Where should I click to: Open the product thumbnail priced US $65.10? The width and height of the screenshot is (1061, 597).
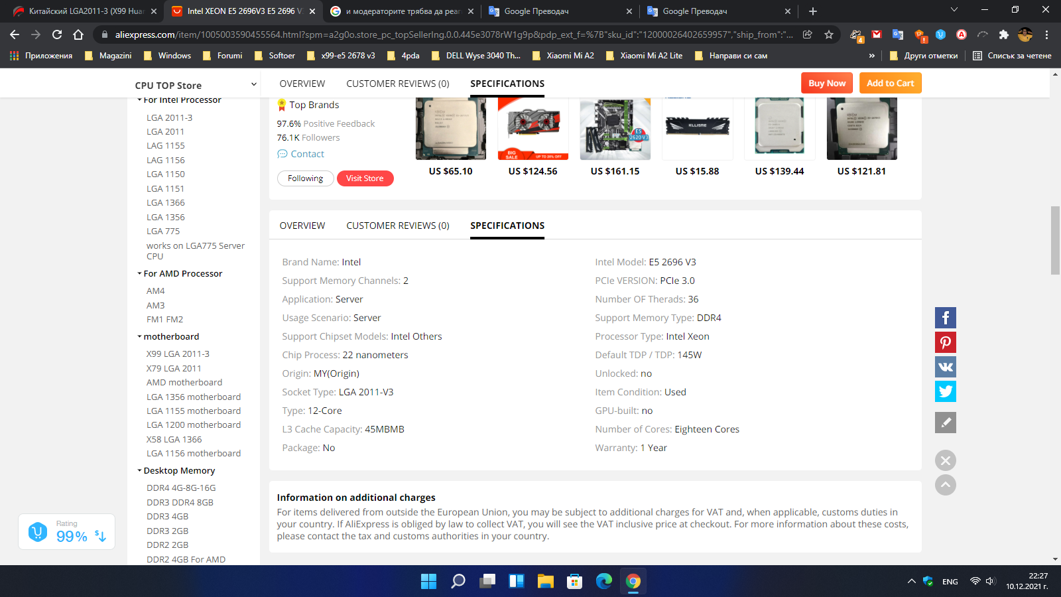[x=451, y=129]
